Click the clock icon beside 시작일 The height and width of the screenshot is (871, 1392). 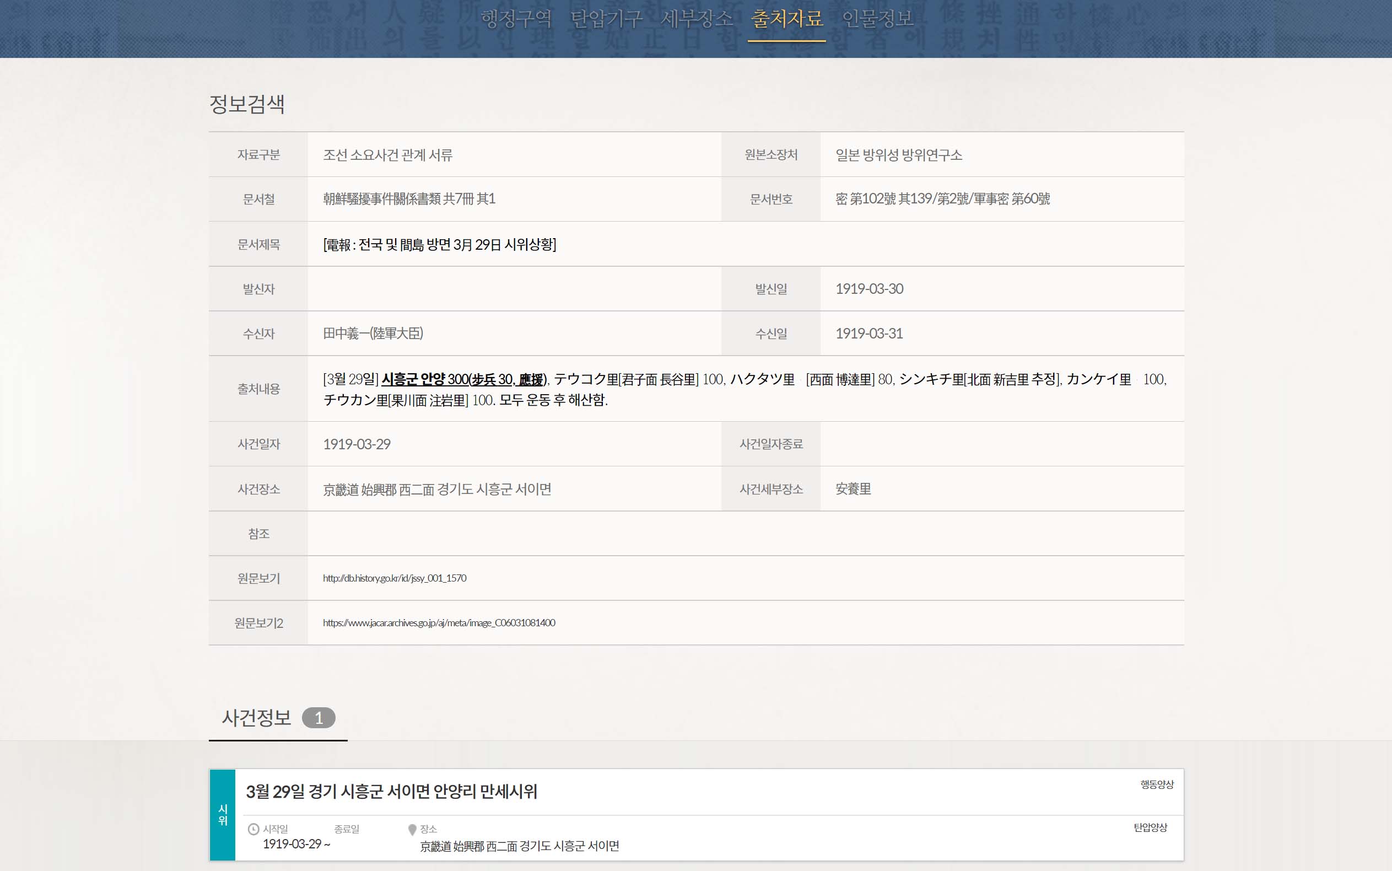pos(253,829)
